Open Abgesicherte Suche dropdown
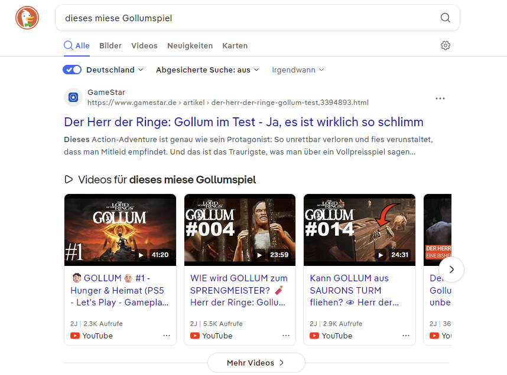Screen dimensions: 507x375 click(x=207, y=70)
